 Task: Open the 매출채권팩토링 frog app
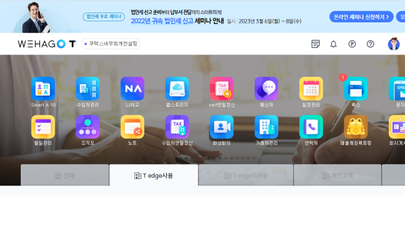click(355, 127)
